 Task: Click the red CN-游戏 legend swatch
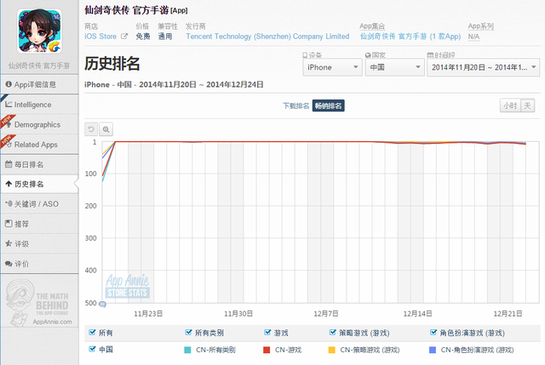pyautogui.click(x=267, y=350)
